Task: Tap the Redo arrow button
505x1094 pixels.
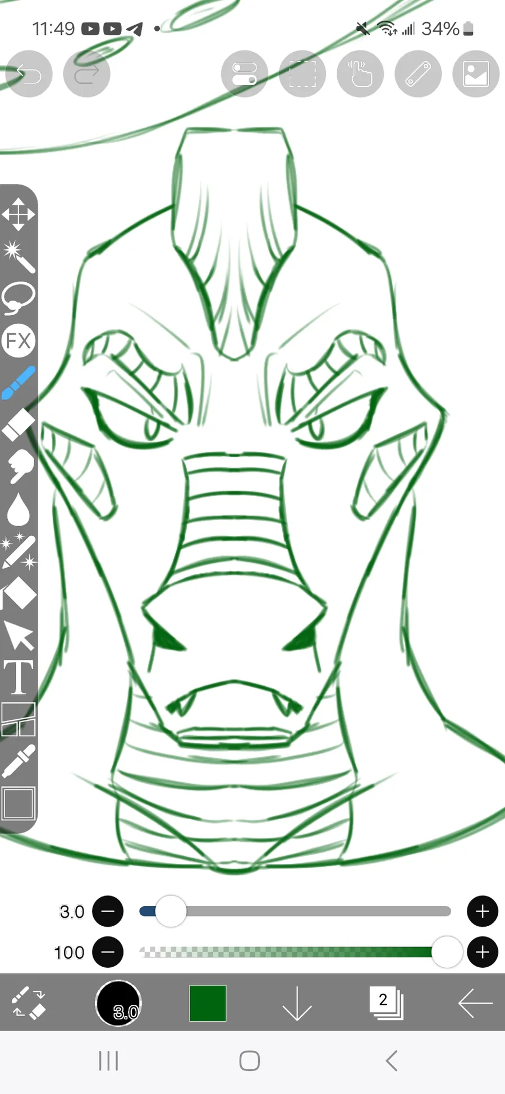Action: click(86, 73)
